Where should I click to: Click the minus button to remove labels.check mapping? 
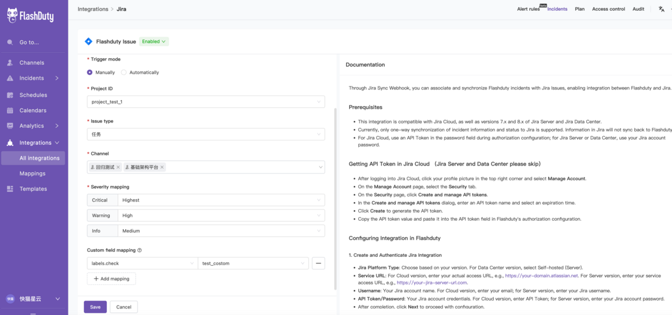point(319,263)
